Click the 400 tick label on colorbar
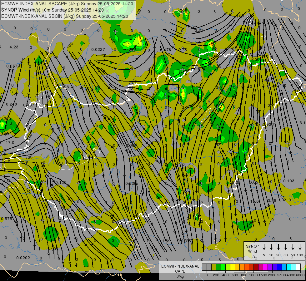Viewport: 306px width, 281px height. click(x=225, y=275)
